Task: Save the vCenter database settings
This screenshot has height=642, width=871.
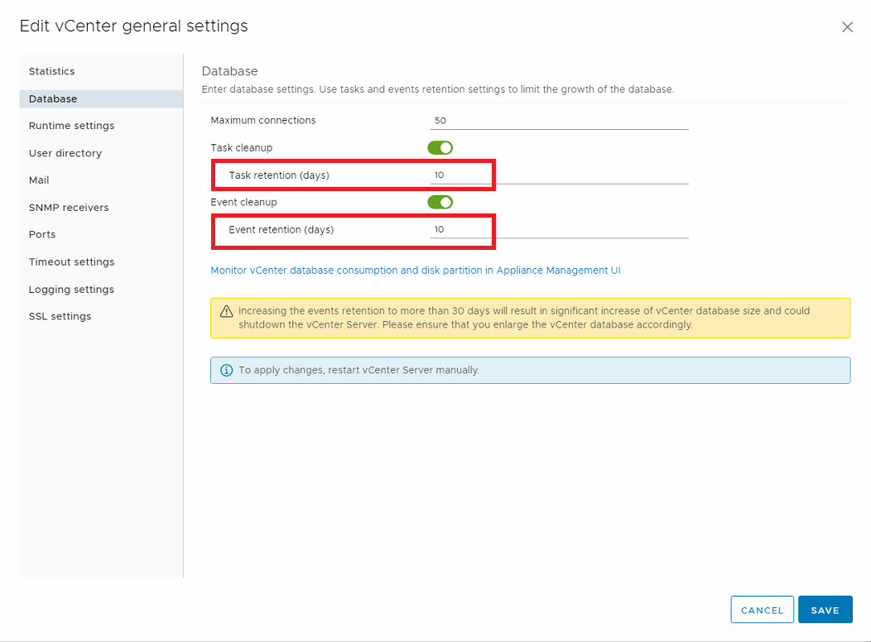Action: (x=825, y=610)
